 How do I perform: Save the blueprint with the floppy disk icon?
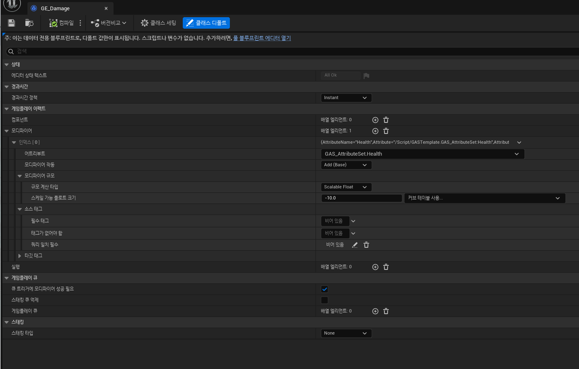point(11,23)
